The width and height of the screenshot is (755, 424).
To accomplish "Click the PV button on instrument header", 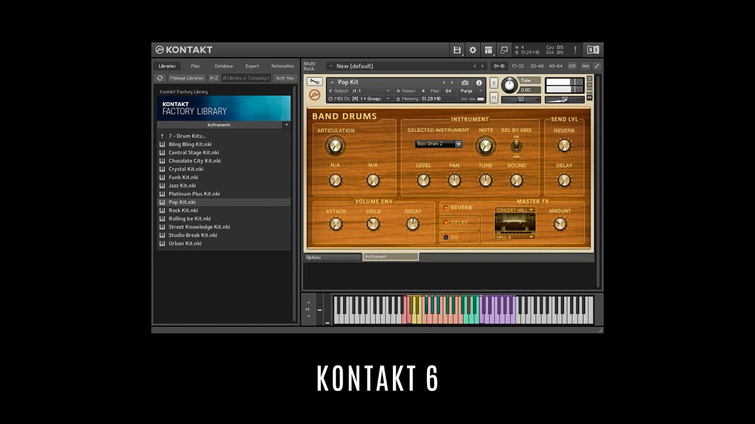I will coord(589,97).
